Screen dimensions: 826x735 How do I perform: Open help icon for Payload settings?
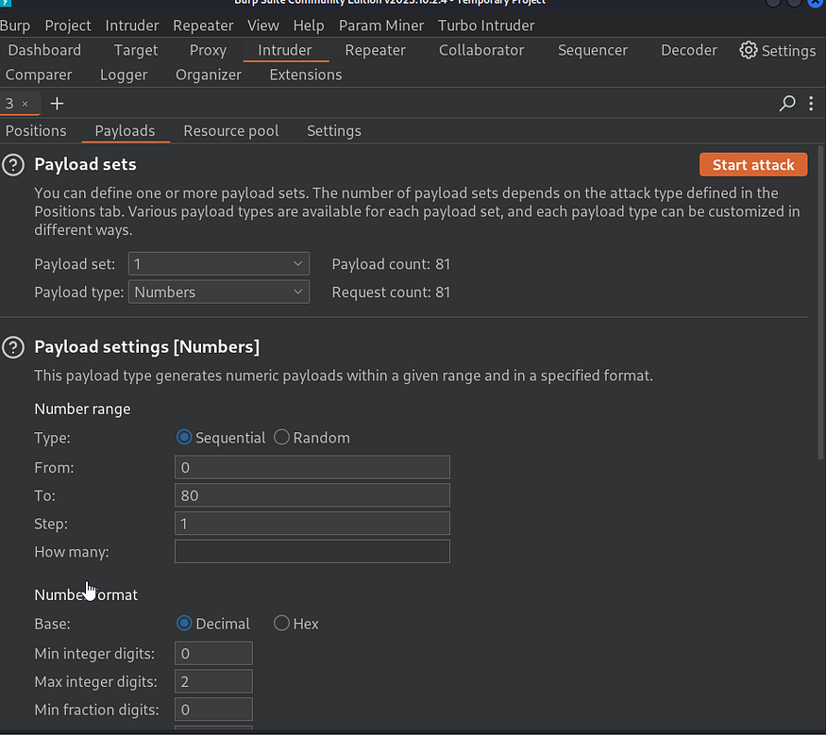13,347
